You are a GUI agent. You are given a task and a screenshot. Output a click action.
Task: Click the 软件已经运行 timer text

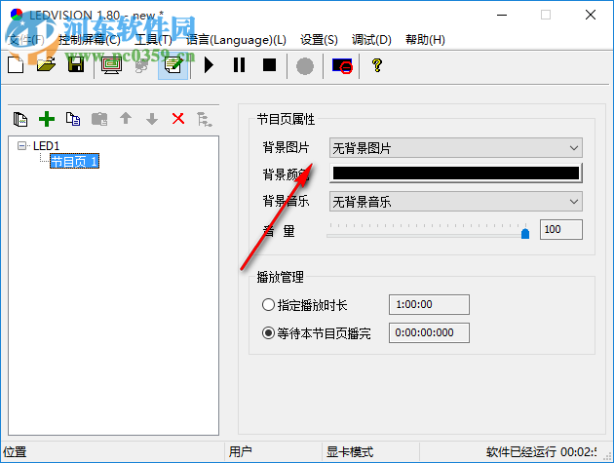point(542,452)
